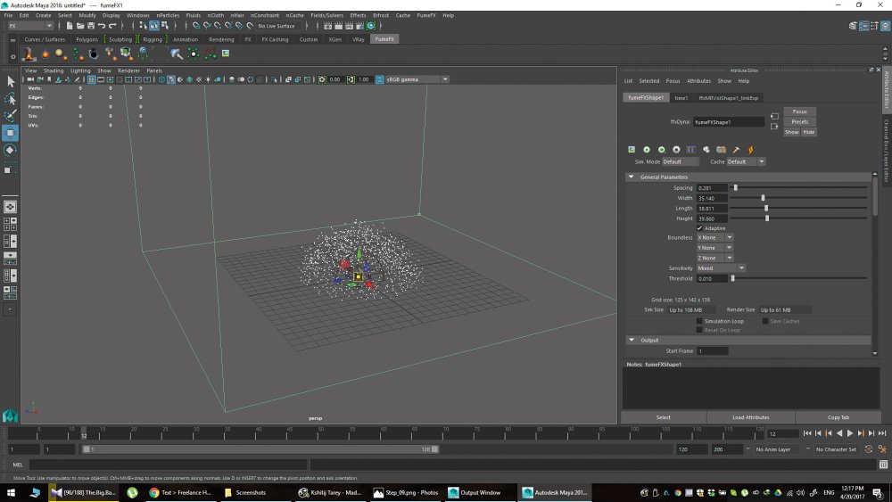Image resolution: width=892 pixels, height=502 pixels.
Task: Click the FumeFX gear preferences icon
Action: pos(676,150)
